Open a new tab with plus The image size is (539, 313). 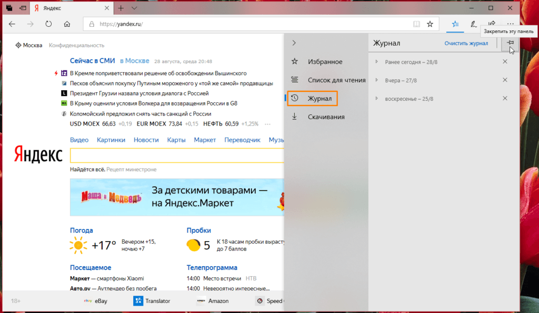121,8
